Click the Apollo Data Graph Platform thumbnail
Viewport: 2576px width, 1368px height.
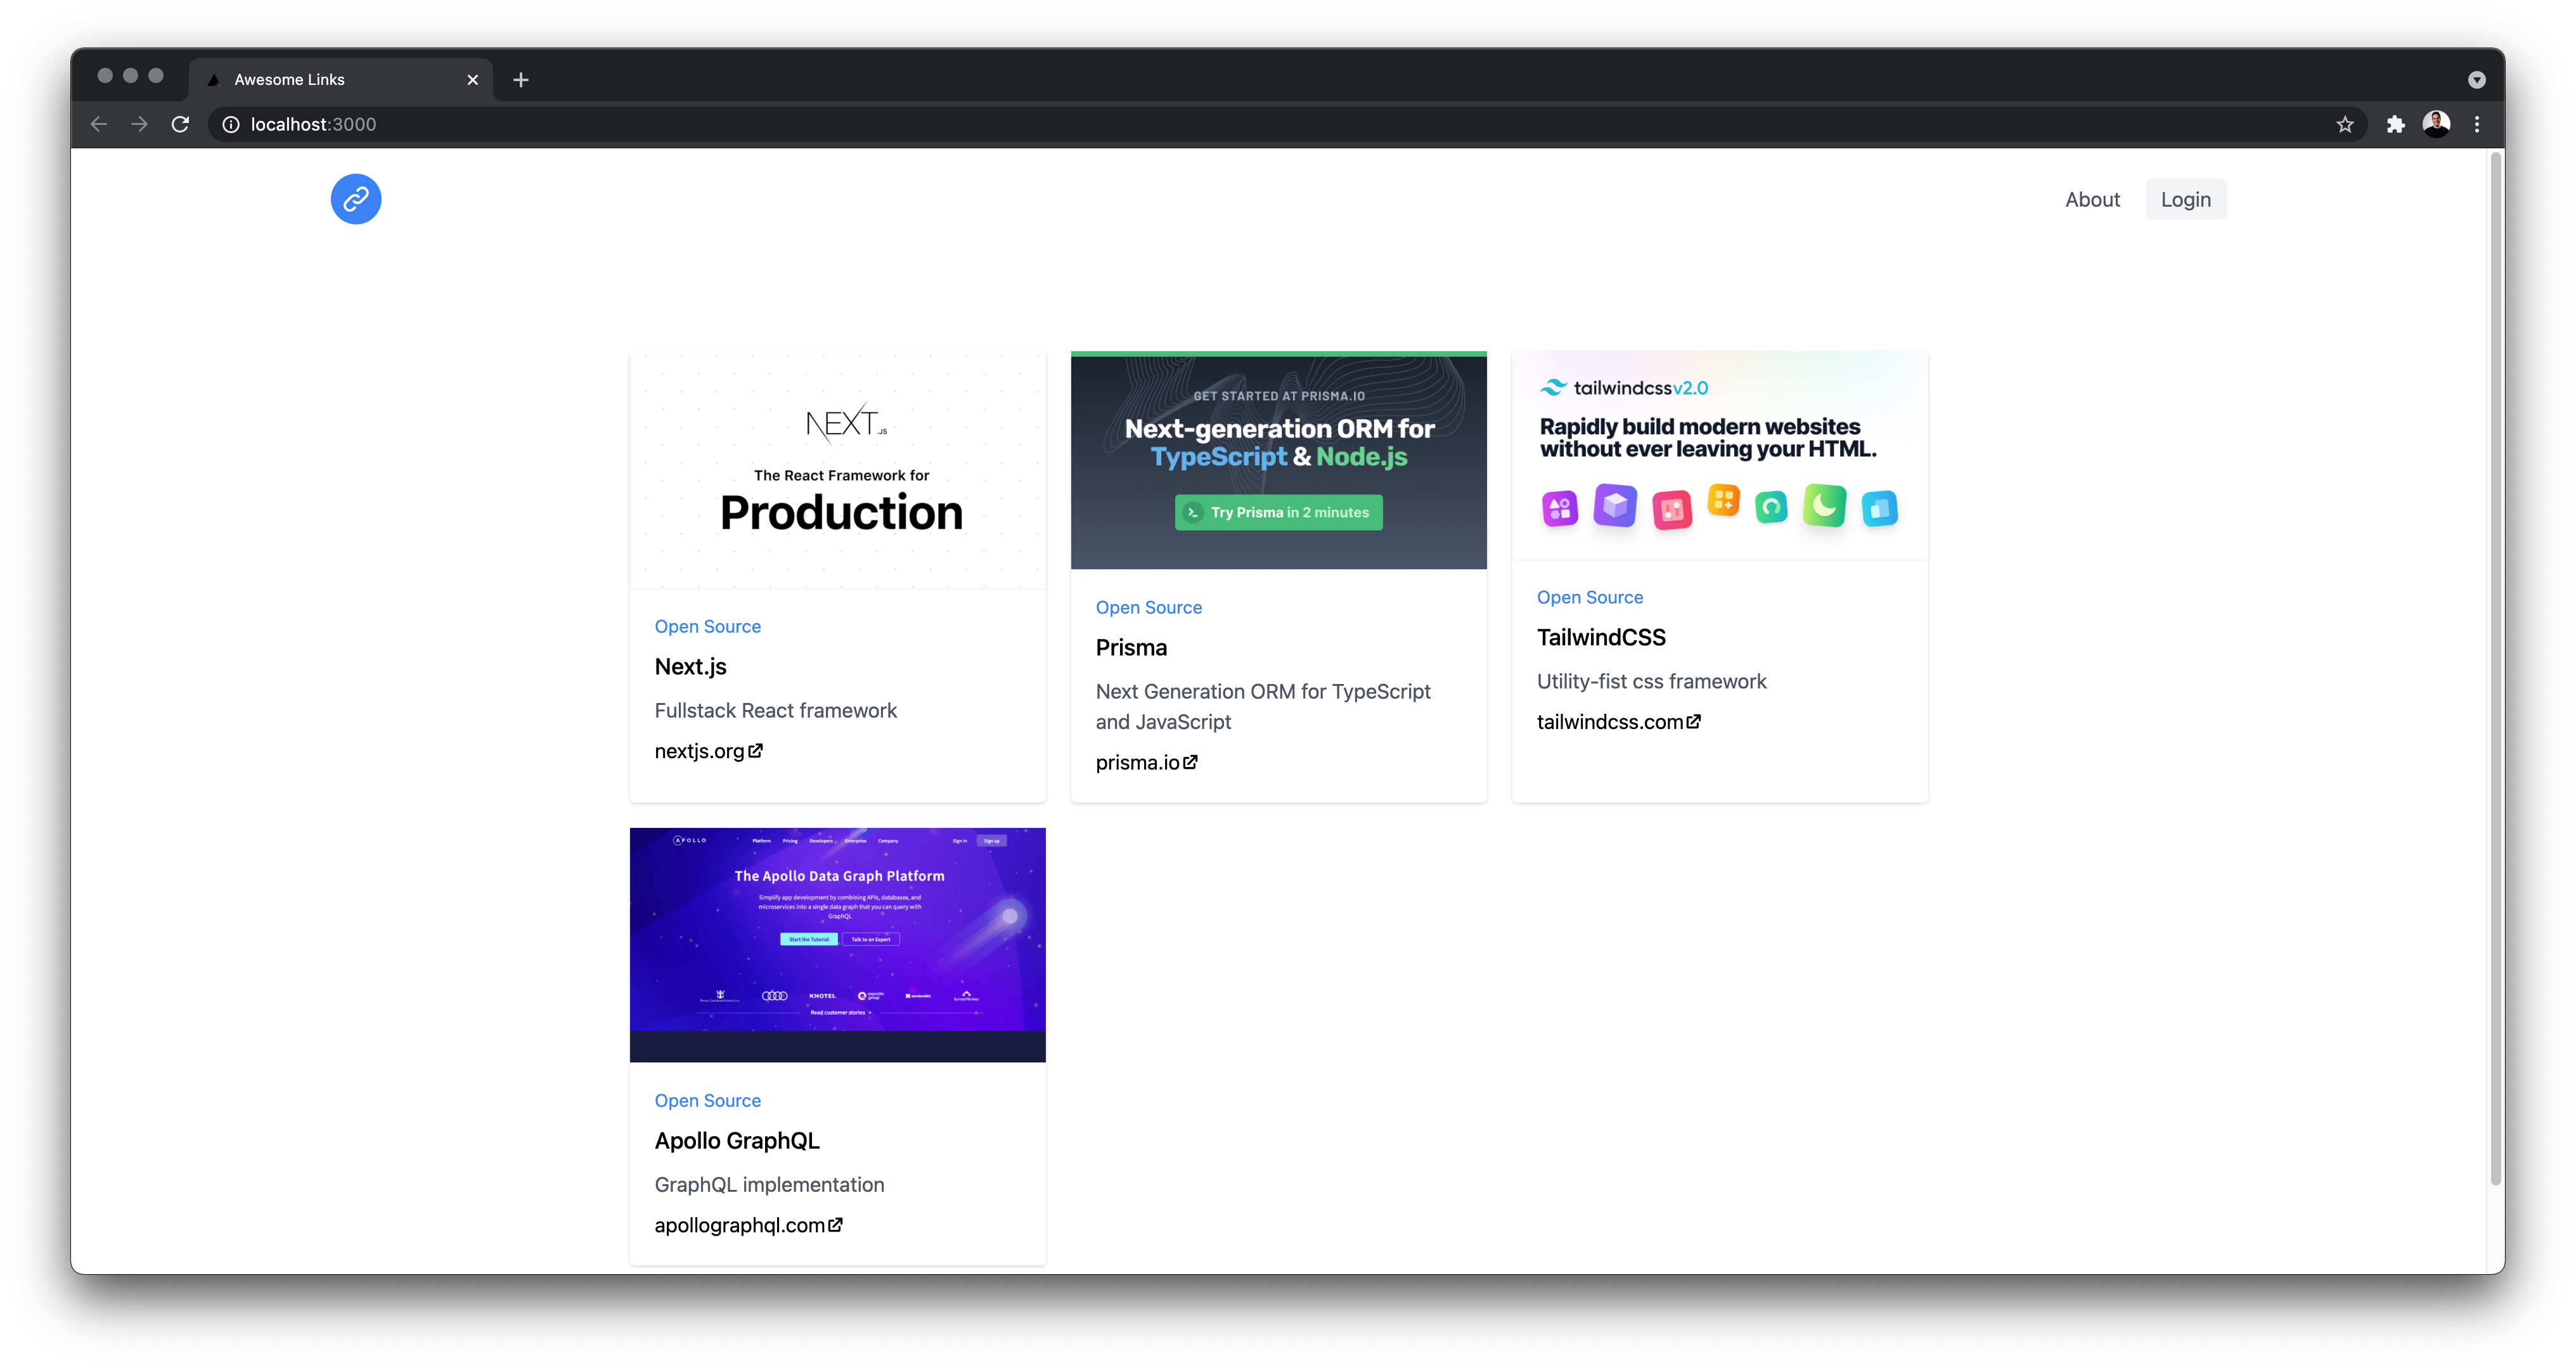(837, 944)
